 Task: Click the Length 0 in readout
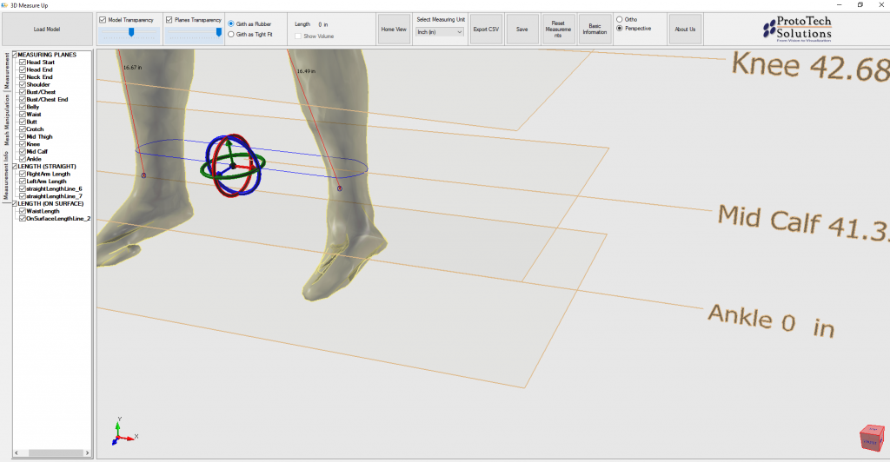point(311,24)
